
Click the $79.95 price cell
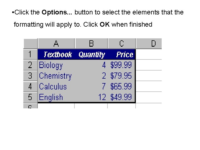pos(121,76)
